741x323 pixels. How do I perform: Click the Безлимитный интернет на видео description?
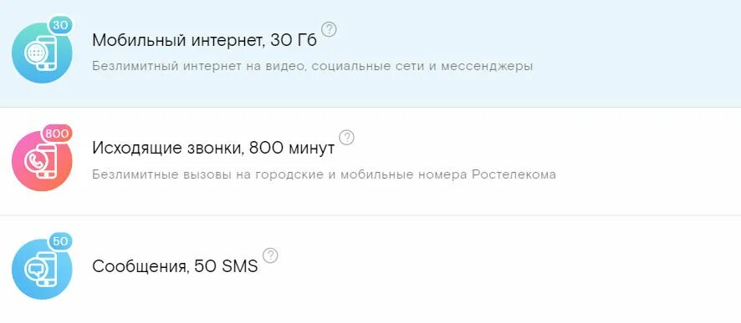point(312,67)
